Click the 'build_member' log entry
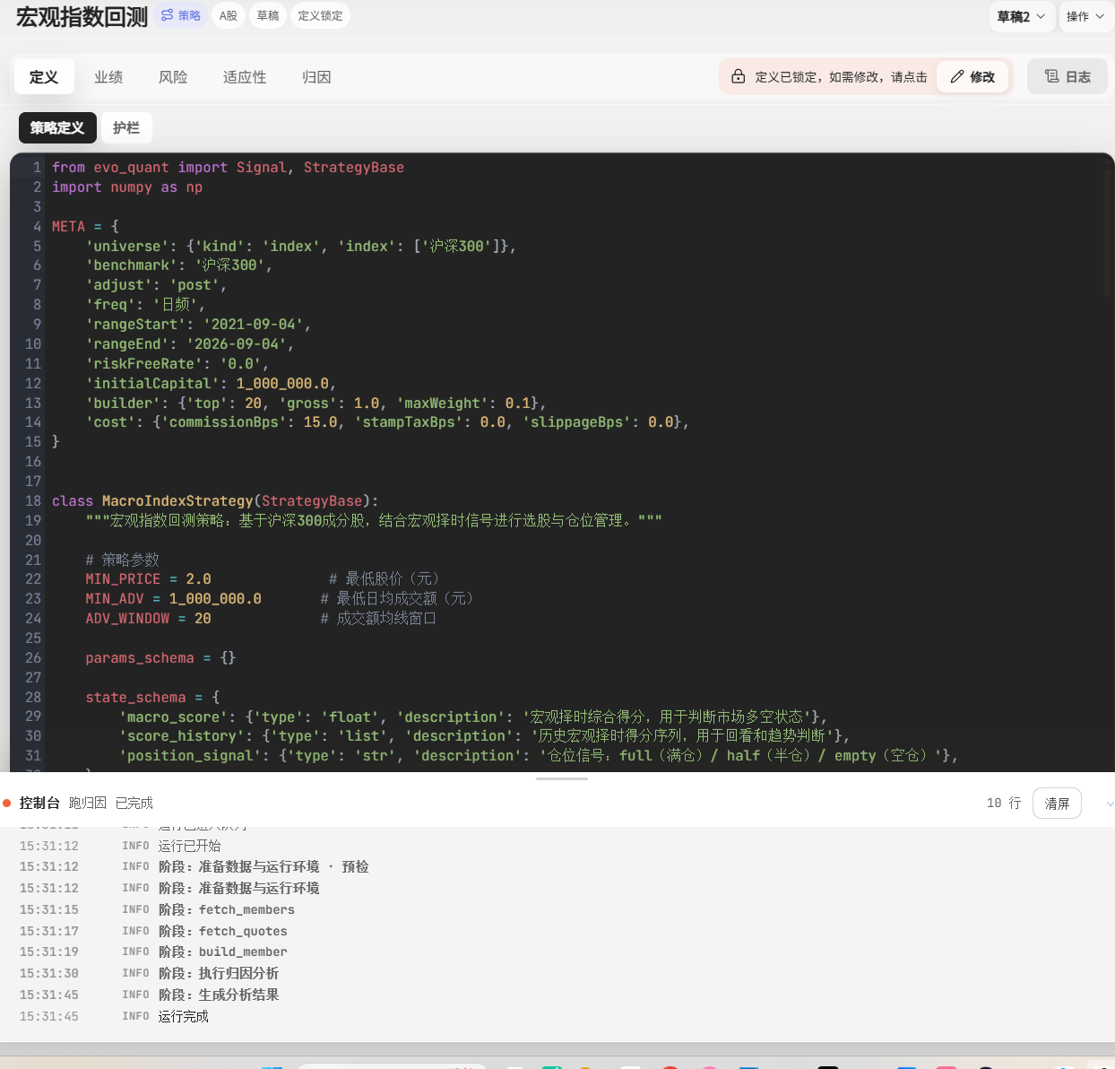Image resolution: width=1115 pixels, height=1069 pixels. click(223, 952)
